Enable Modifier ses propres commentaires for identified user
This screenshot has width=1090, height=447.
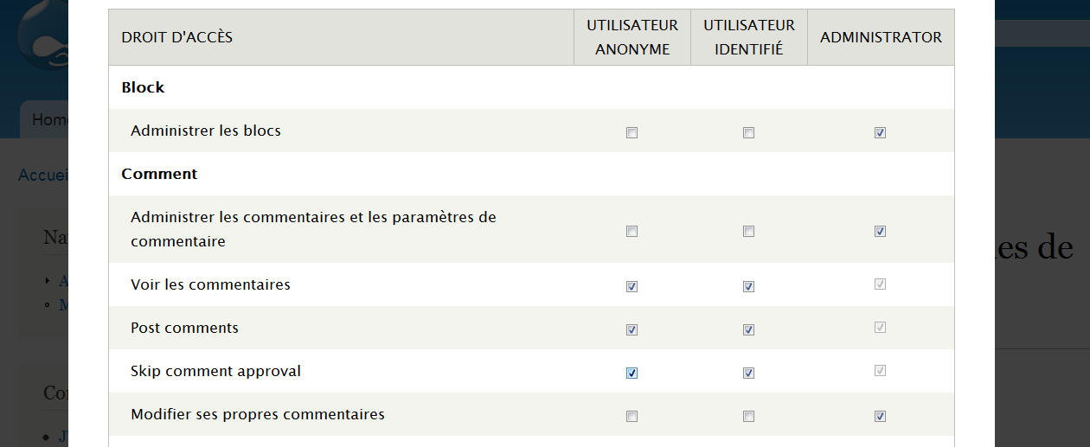[748, 417]
